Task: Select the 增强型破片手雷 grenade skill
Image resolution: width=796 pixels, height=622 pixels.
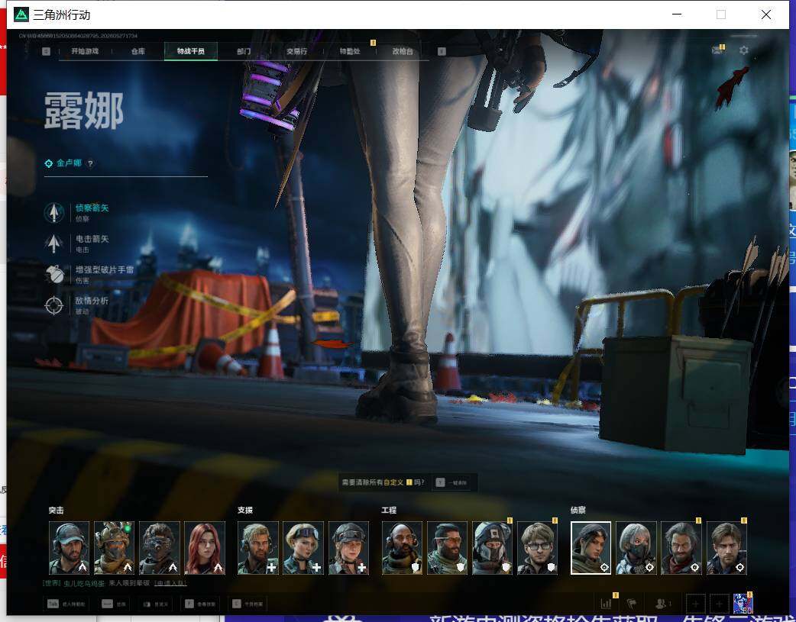Action: (89, 275)
